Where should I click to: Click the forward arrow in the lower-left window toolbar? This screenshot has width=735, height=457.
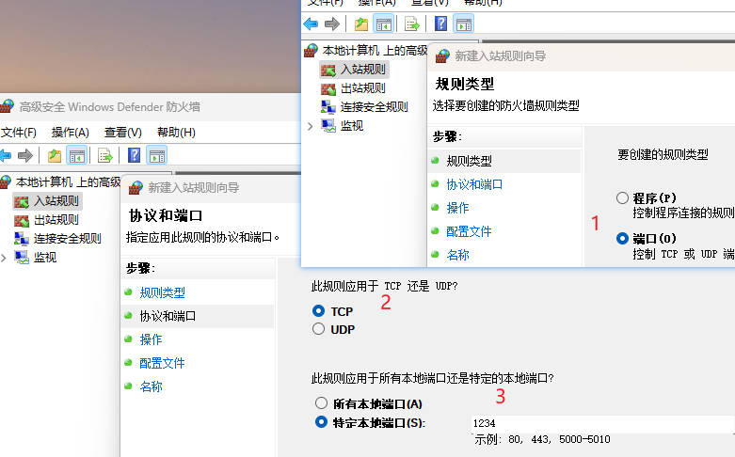coord(25,155)
